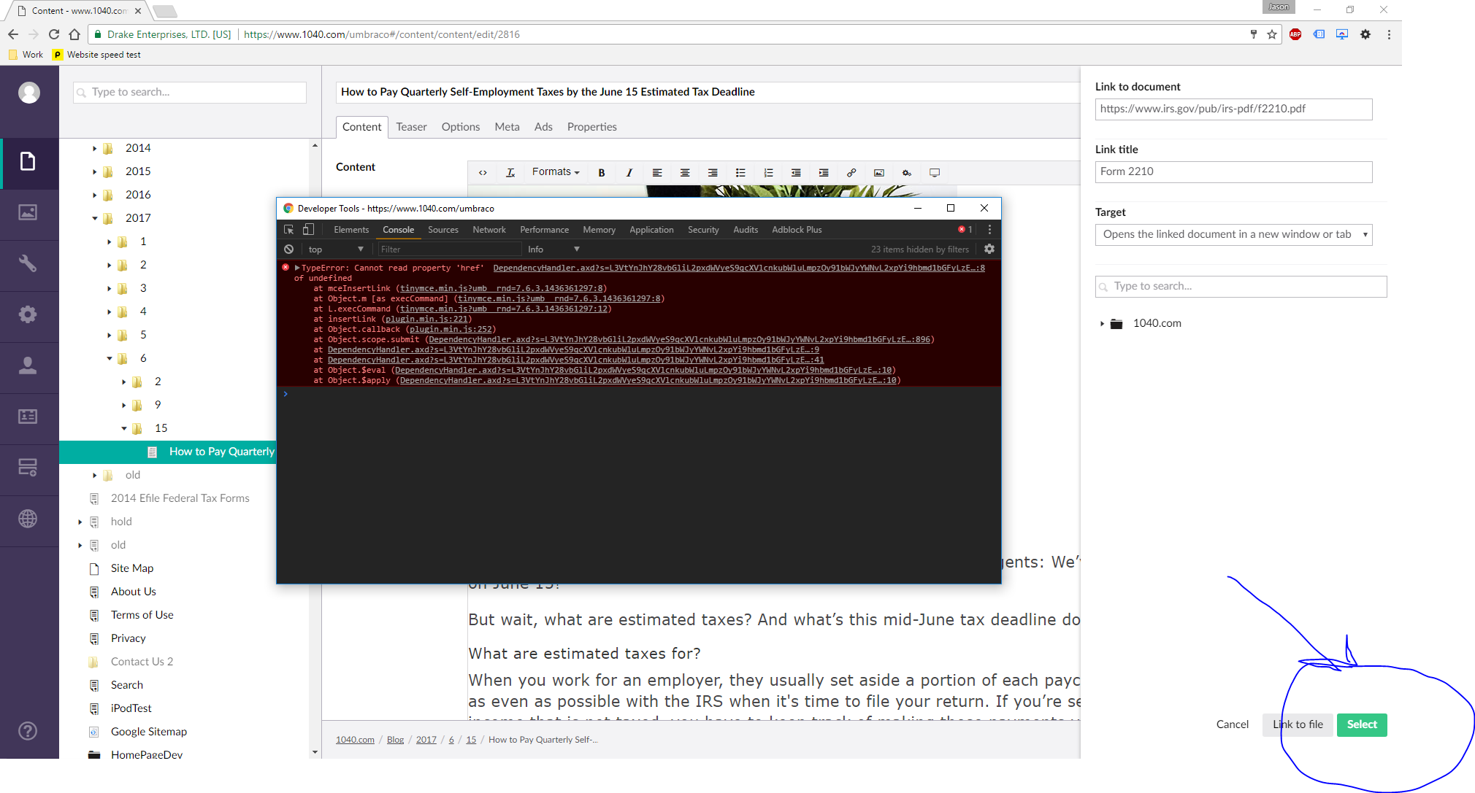Insert bullet list from editor toolbar
Image resolution: width=1475 pixels, height=793 pixels.
pos(740,173)
